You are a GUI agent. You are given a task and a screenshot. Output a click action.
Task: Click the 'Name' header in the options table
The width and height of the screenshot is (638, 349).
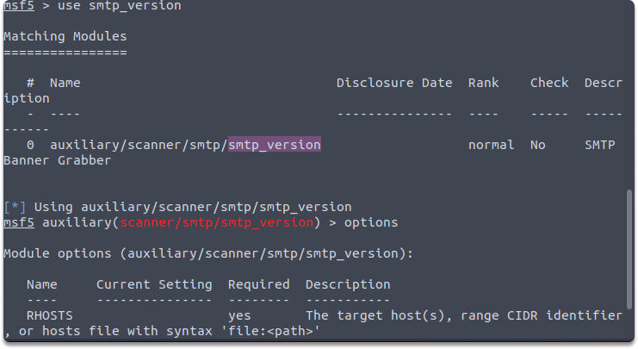[42, 284]
